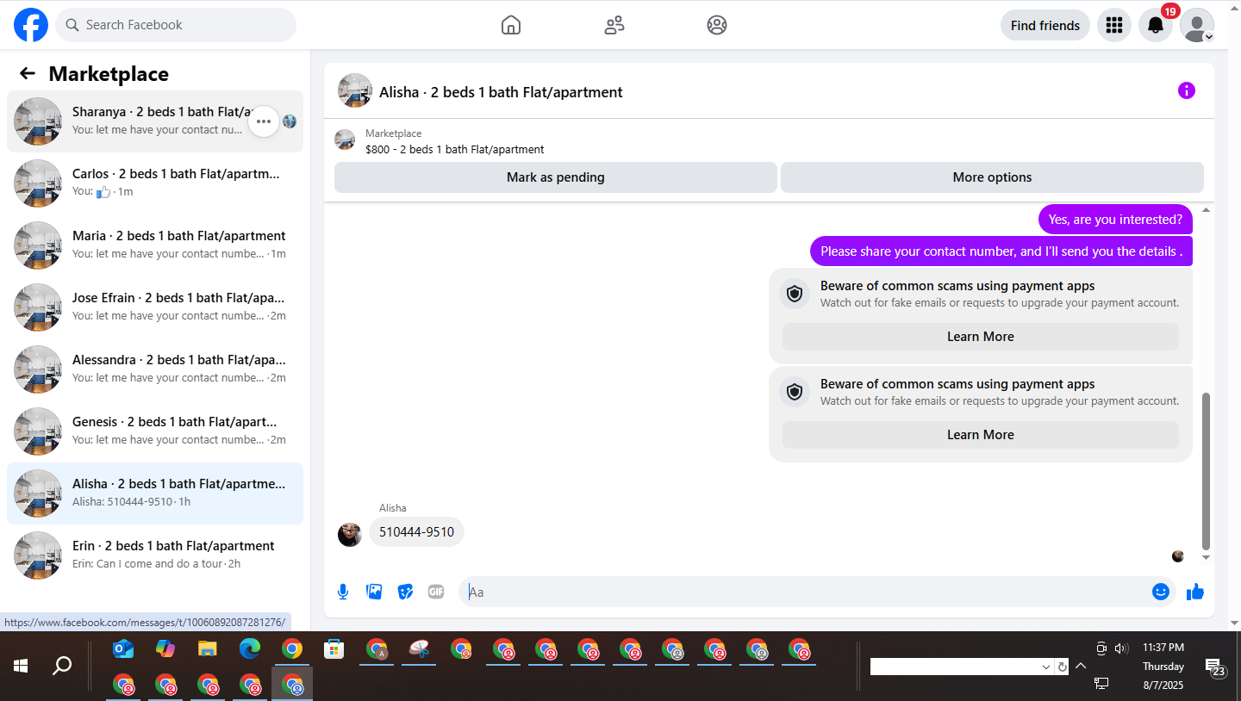Open the Home feed icon

tap(511, 25)
